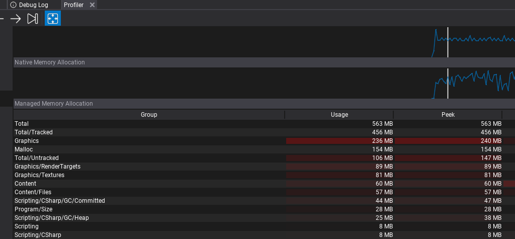The height and width of the screenshot is (239, 515).
Task: Toggle the show-all-frames fit view button
Action: tap(52, 19)
